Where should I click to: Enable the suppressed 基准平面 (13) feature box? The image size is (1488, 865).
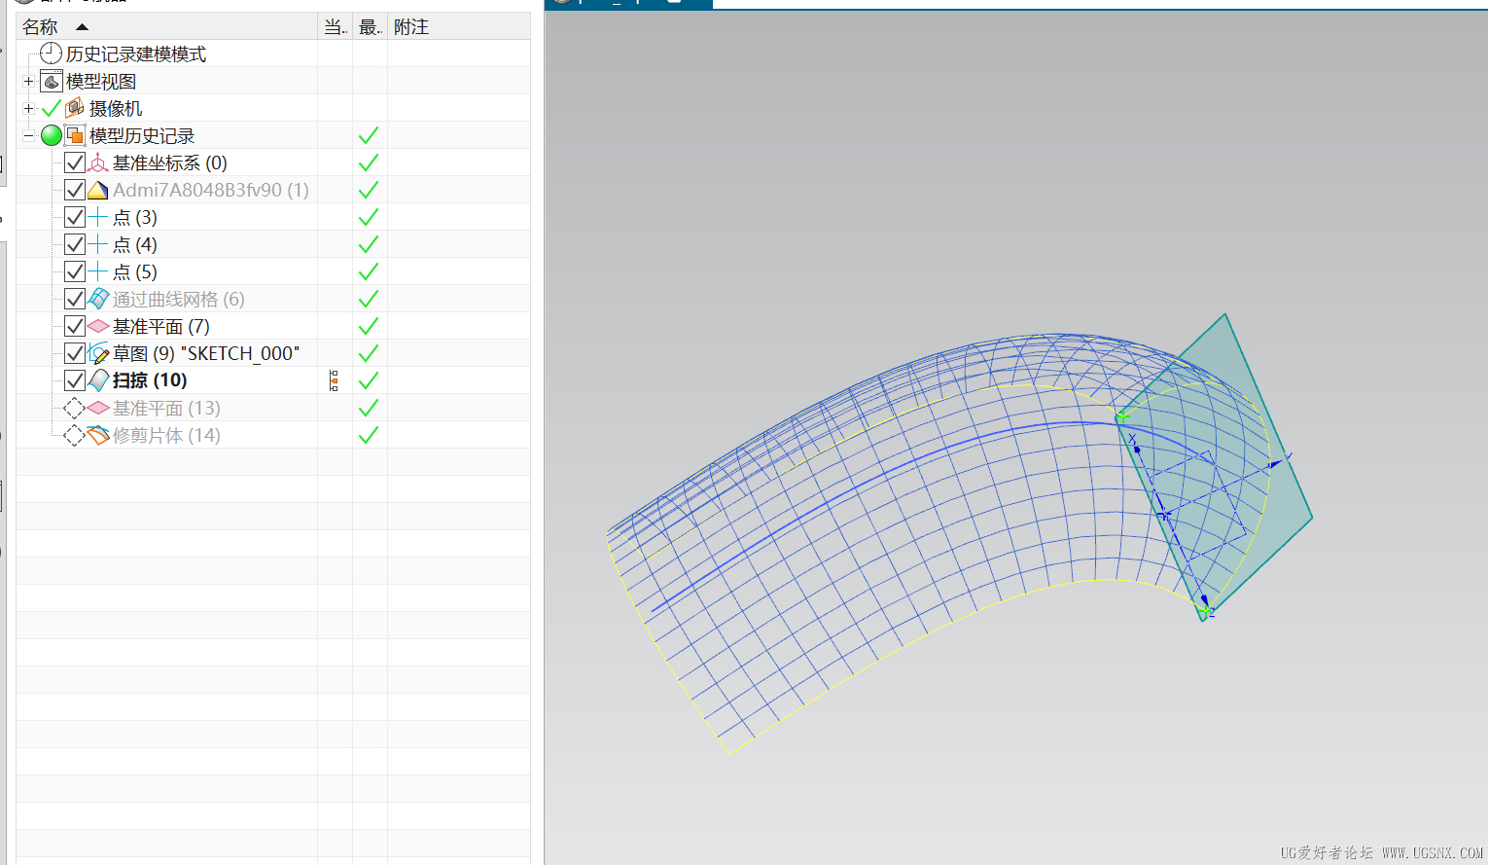[75, 408]
